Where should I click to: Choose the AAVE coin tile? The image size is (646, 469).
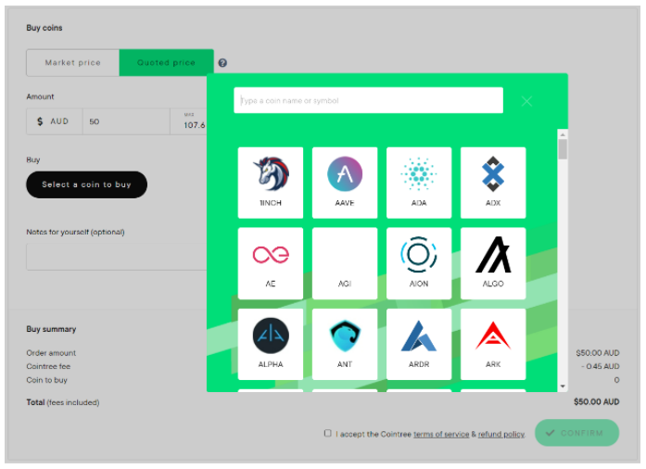click(x=345, y=183)
